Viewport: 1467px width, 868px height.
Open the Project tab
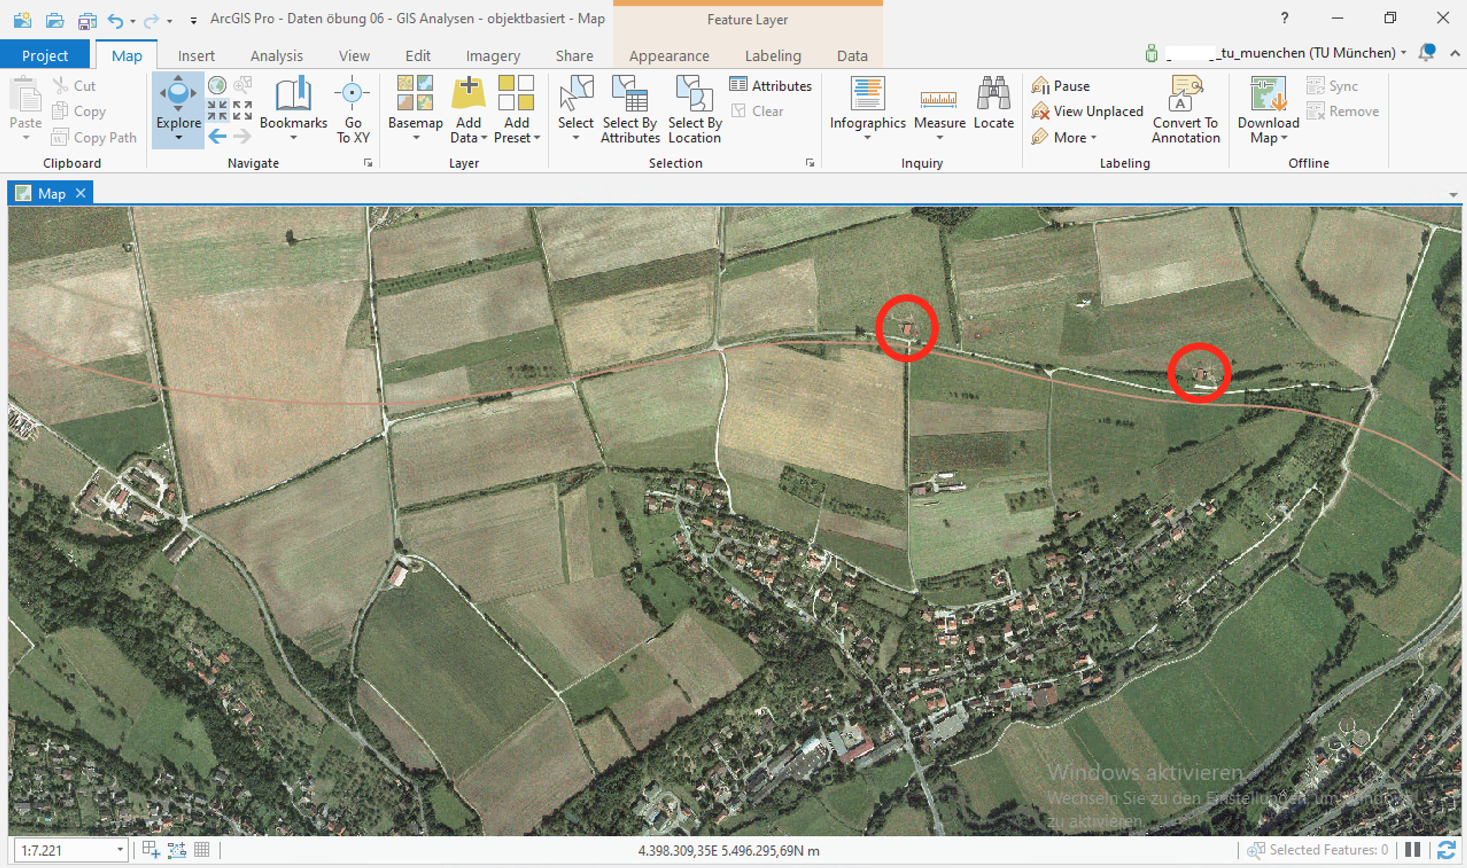[x=45, y=56]
